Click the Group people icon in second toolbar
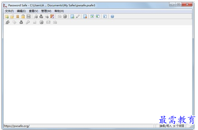Image resolution: width=198 pixels, height=130 pixels. pyautogui.click(x=8, y=22)
